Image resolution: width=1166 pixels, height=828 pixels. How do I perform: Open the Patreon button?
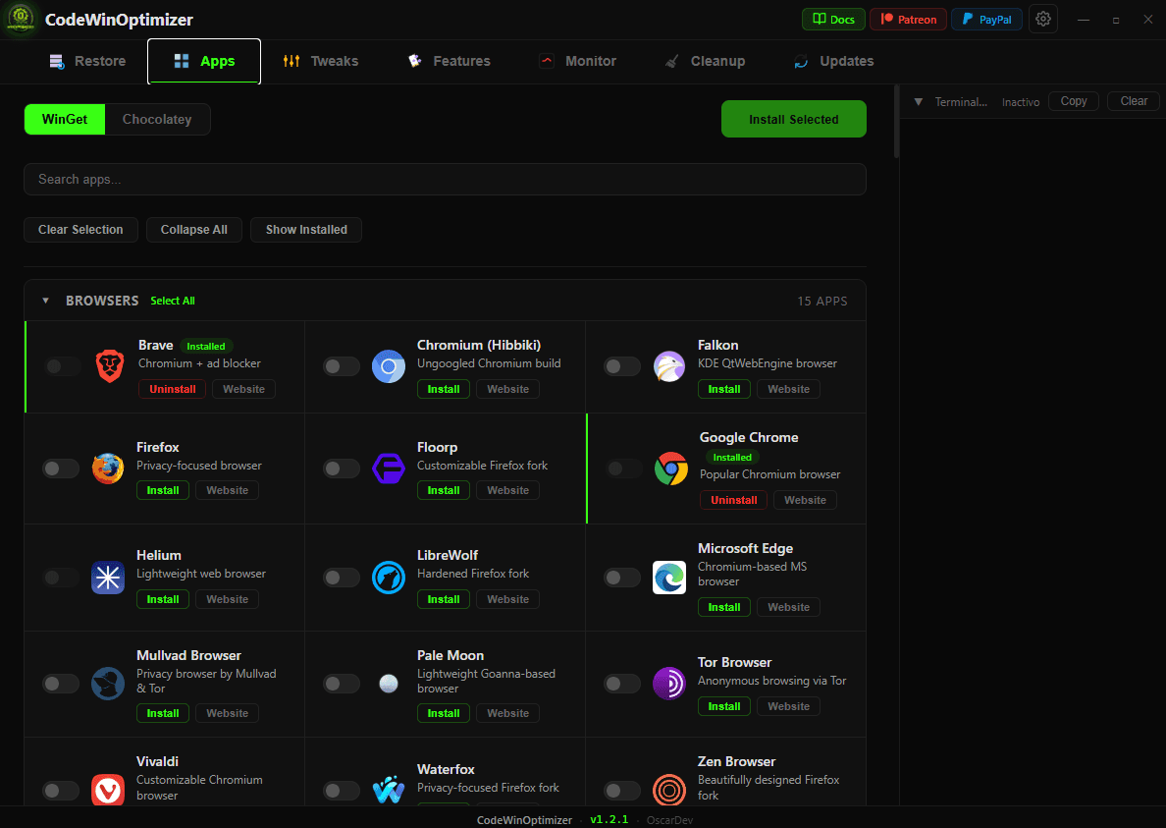pos(908,20)
